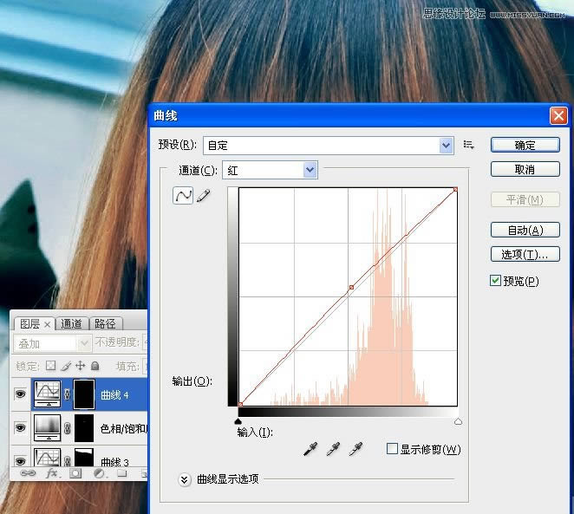Toggle the 预览 (Preview) checkbox
Viewport: 574px width, 514px height.
tap(495, 281)
